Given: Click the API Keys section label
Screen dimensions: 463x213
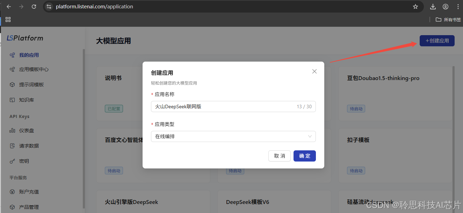Looking at the screenshot, I should 19,117.
